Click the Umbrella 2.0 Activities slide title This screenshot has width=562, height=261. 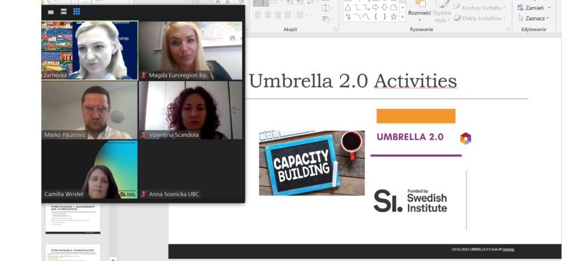click(353, 81)
